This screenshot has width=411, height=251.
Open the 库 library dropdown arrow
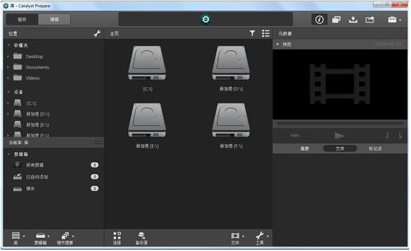click(x=24, y=236)
